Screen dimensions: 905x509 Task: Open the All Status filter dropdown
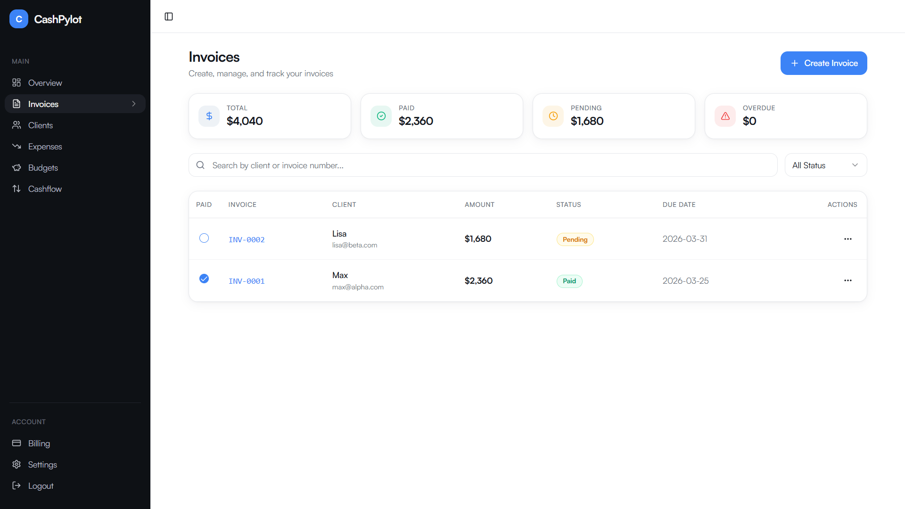coord(825,165)
